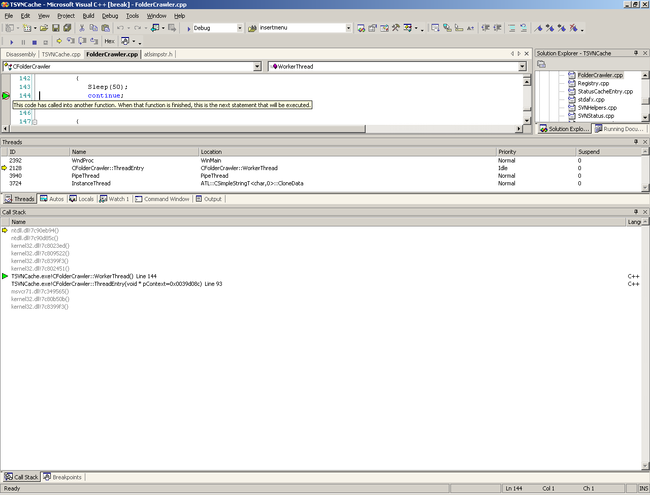Click the Step Out icon
The image size is (650, 495).
[x=94, y=41]
